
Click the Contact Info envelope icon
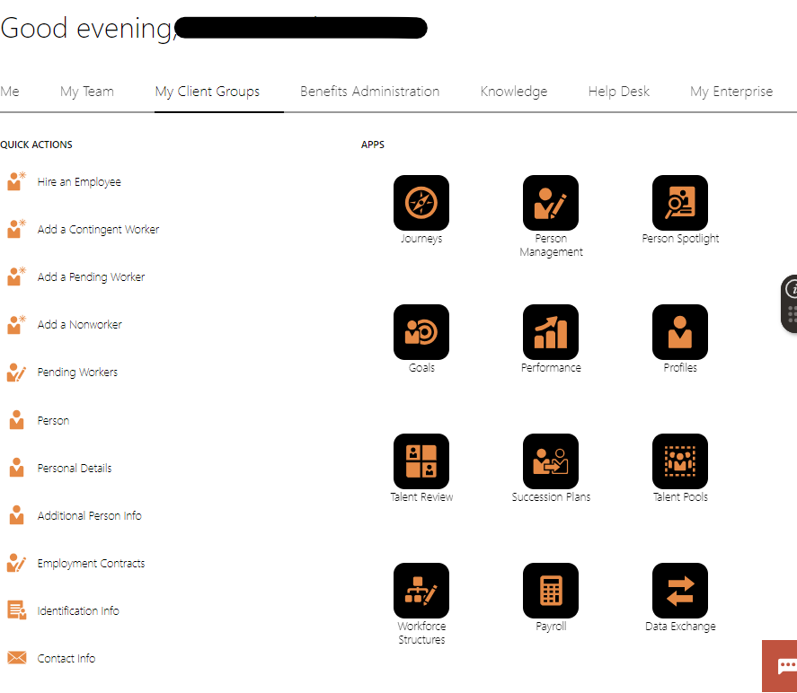(x=16, y=658)
